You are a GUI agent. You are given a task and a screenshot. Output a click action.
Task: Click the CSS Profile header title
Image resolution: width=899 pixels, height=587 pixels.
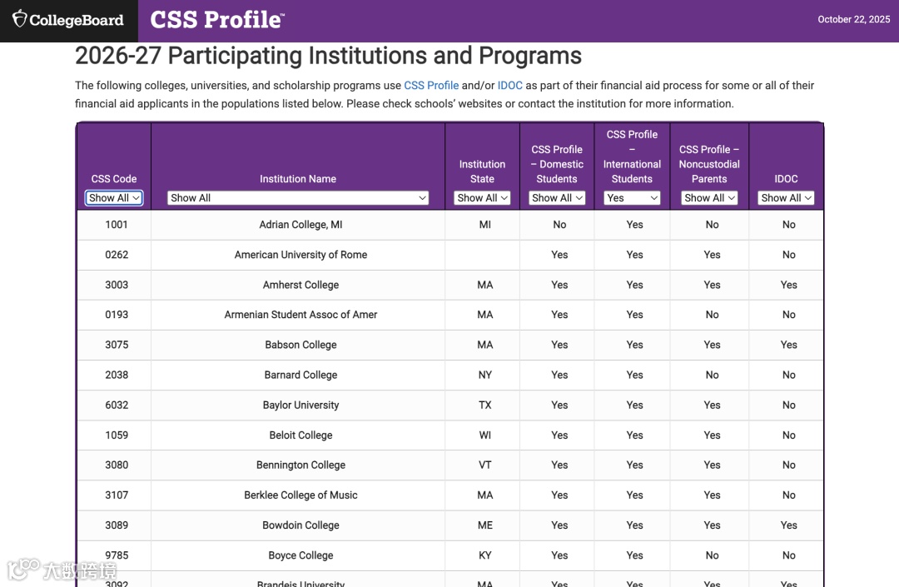[217, 20]
